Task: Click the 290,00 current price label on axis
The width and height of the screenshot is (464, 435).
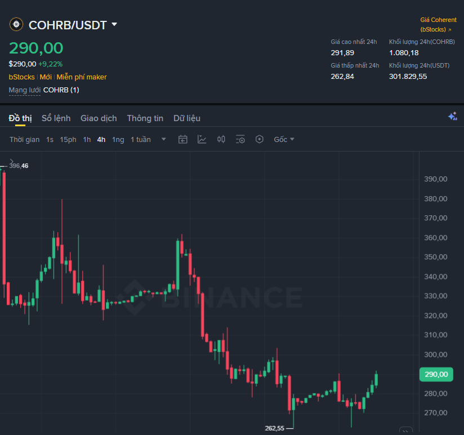Action: point(436,374)
